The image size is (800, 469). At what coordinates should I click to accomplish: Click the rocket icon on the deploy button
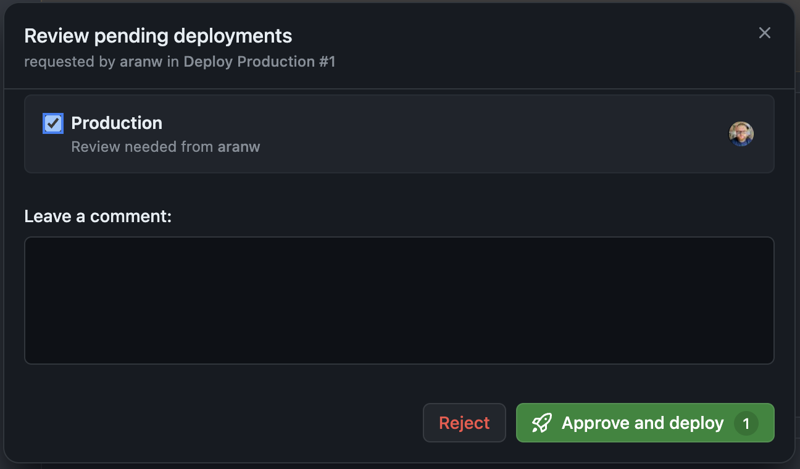tap(541, 423)
